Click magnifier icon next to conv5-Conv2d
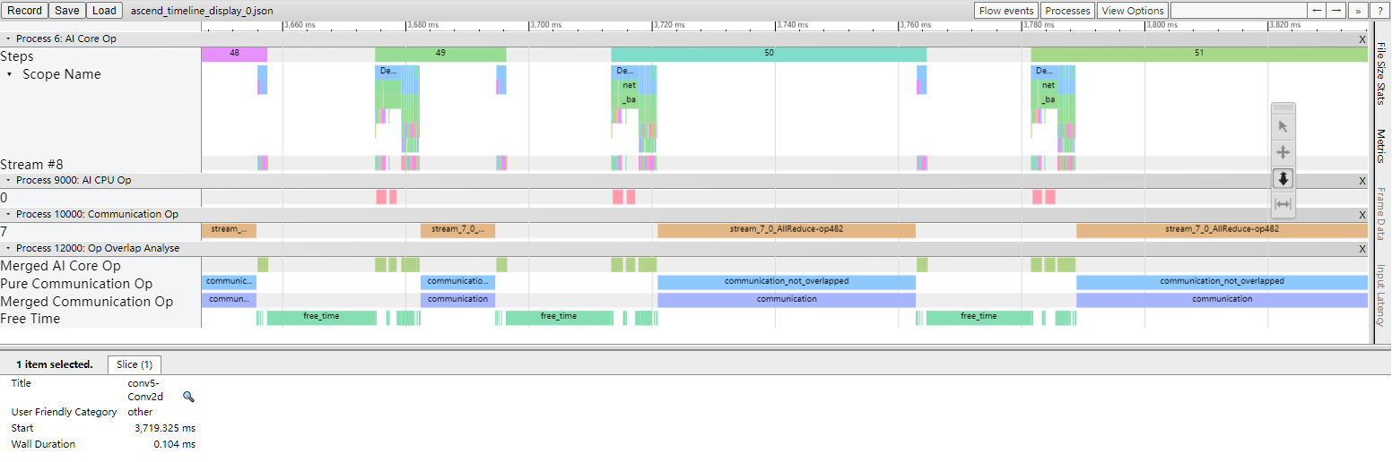This screenshot has width=1392, height=462. point(188,397)
